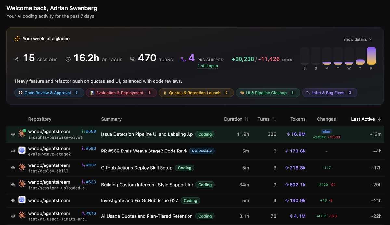This screenshot has height=225, width=390.
Task: Click the Claude icon on the feat/deploy-skill row
Action: click(x=22, y=168)
